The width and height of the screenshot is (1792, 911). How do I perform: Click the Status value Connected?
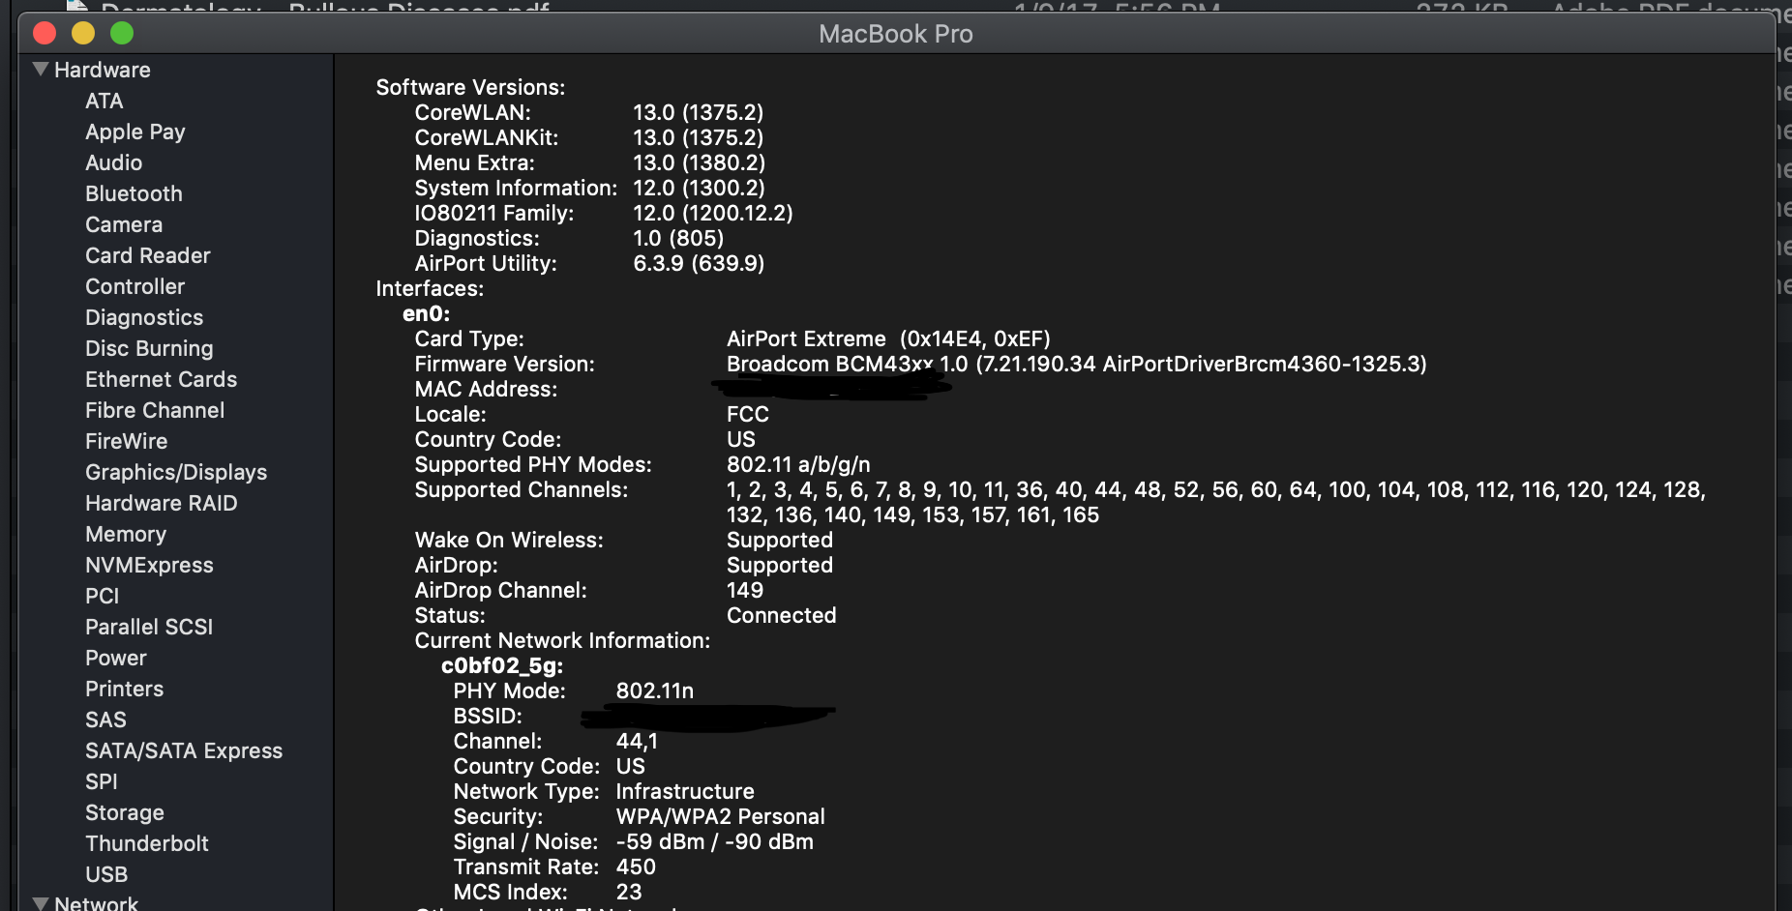(782, 615)
